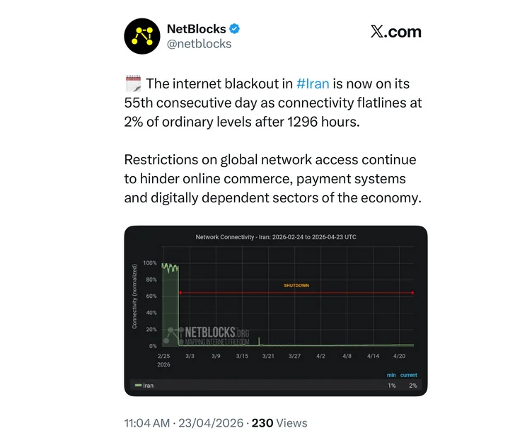Click the SHUTDOWN label on chart
The image size is (515, 438).
[x=296, y=285]
